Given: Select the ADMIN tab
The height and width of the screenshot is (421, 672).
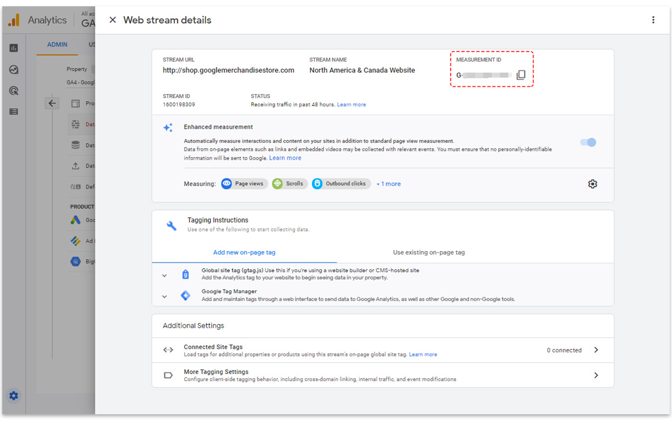Looking at the screenshot, I should point(57,45).
